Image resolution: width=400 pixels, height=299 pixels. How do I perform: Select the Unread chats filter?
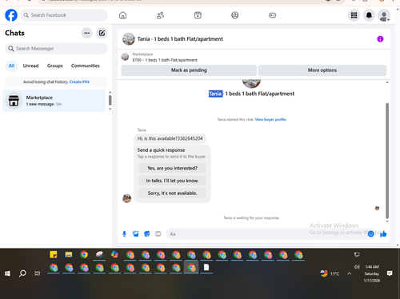[x=30, y=66]
